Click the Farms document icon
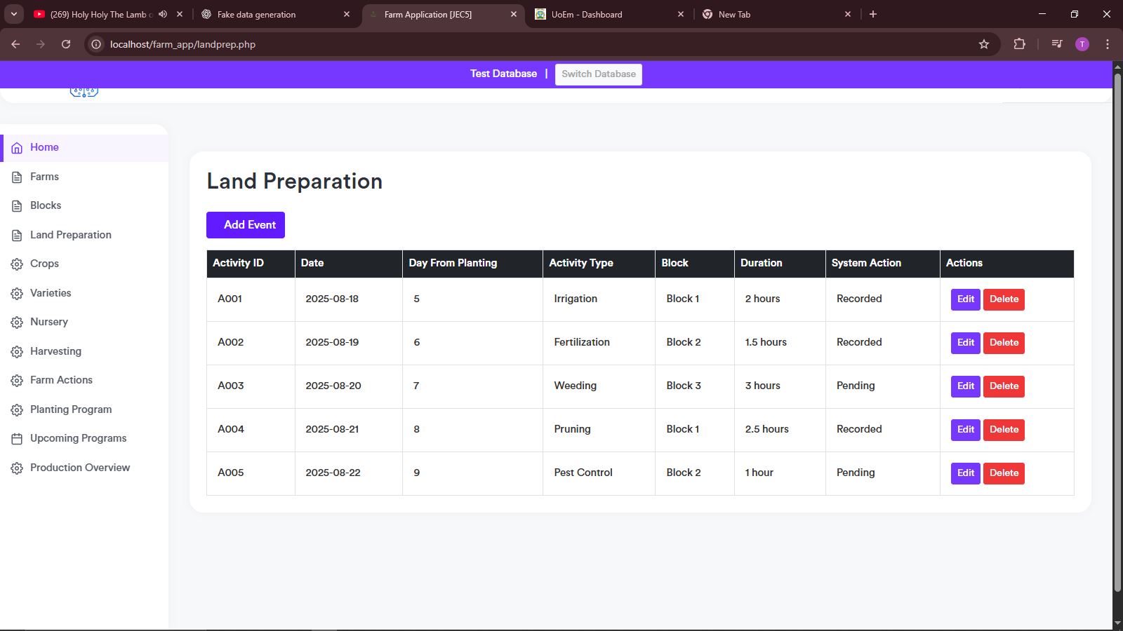This screenshot has width=1123, height=631. click(x=17, y=177)
